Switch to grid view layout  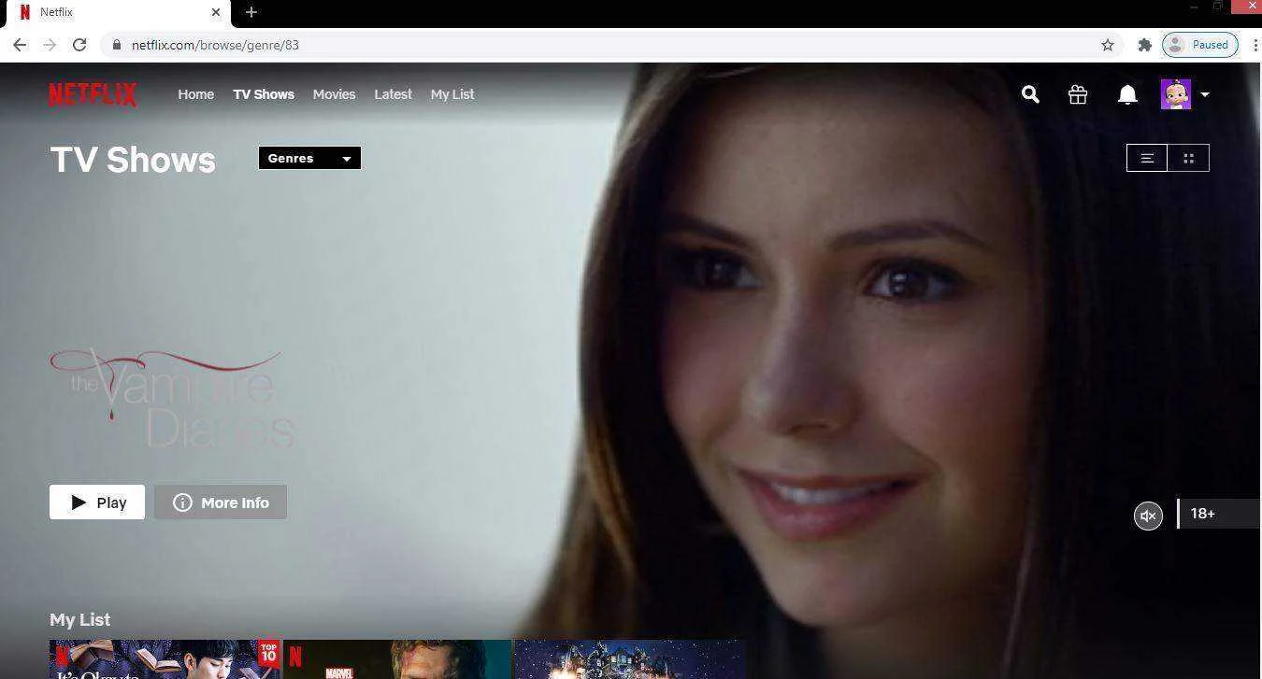tap(1188, 158)
